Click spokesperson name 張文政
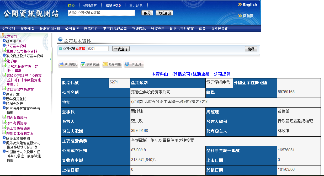 [137, 121]
